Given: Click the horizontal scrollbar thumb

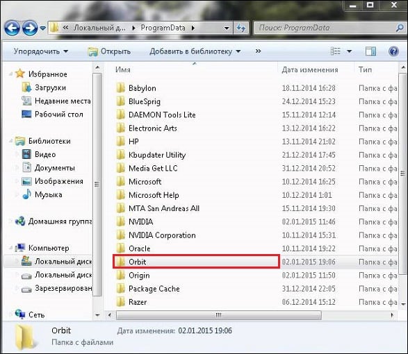Looking at the screenshot, I should (x=218, y=315).
